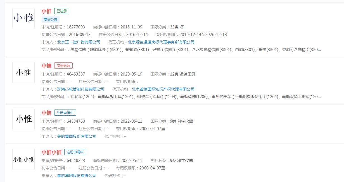
Task: Select exclusive period 2016-12-14至2026-12-13
Action: pyautogui.click(x=203, y=35)
